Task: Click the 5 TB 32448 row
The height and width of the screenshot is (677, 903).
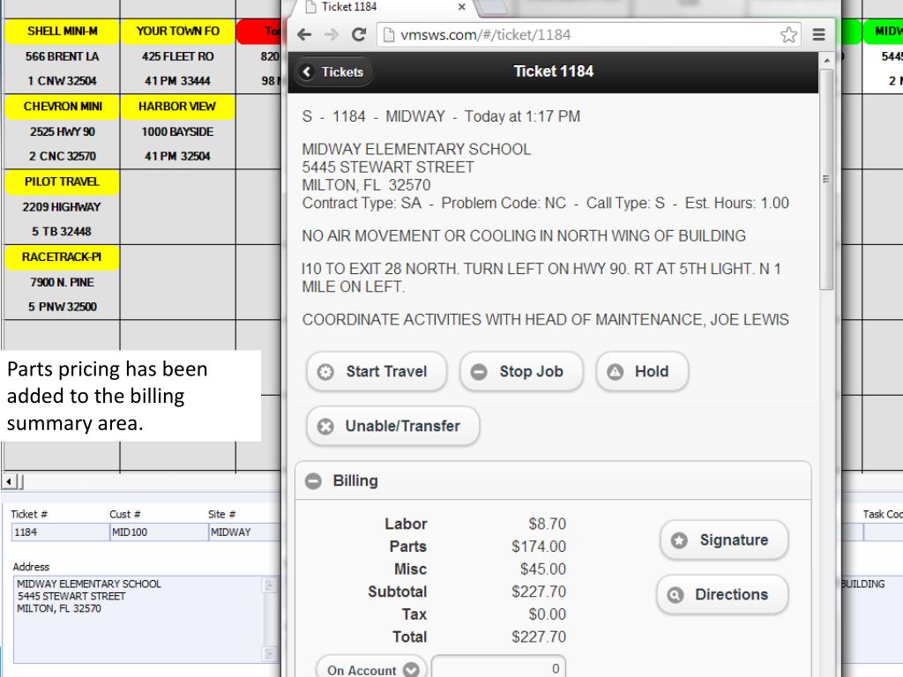Action: point(63,232)
